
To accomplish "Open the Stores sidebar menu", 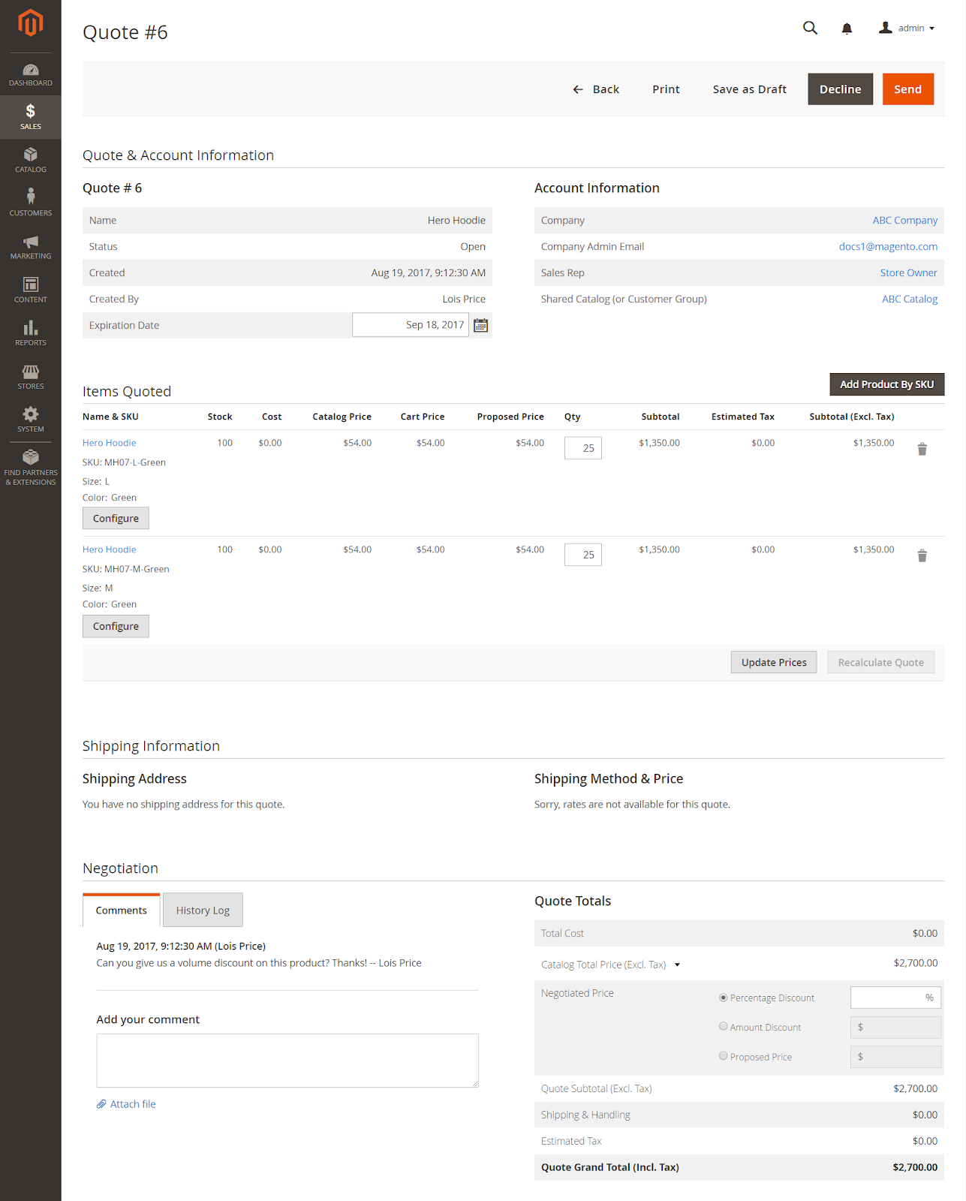I will (x=31, y=377).
